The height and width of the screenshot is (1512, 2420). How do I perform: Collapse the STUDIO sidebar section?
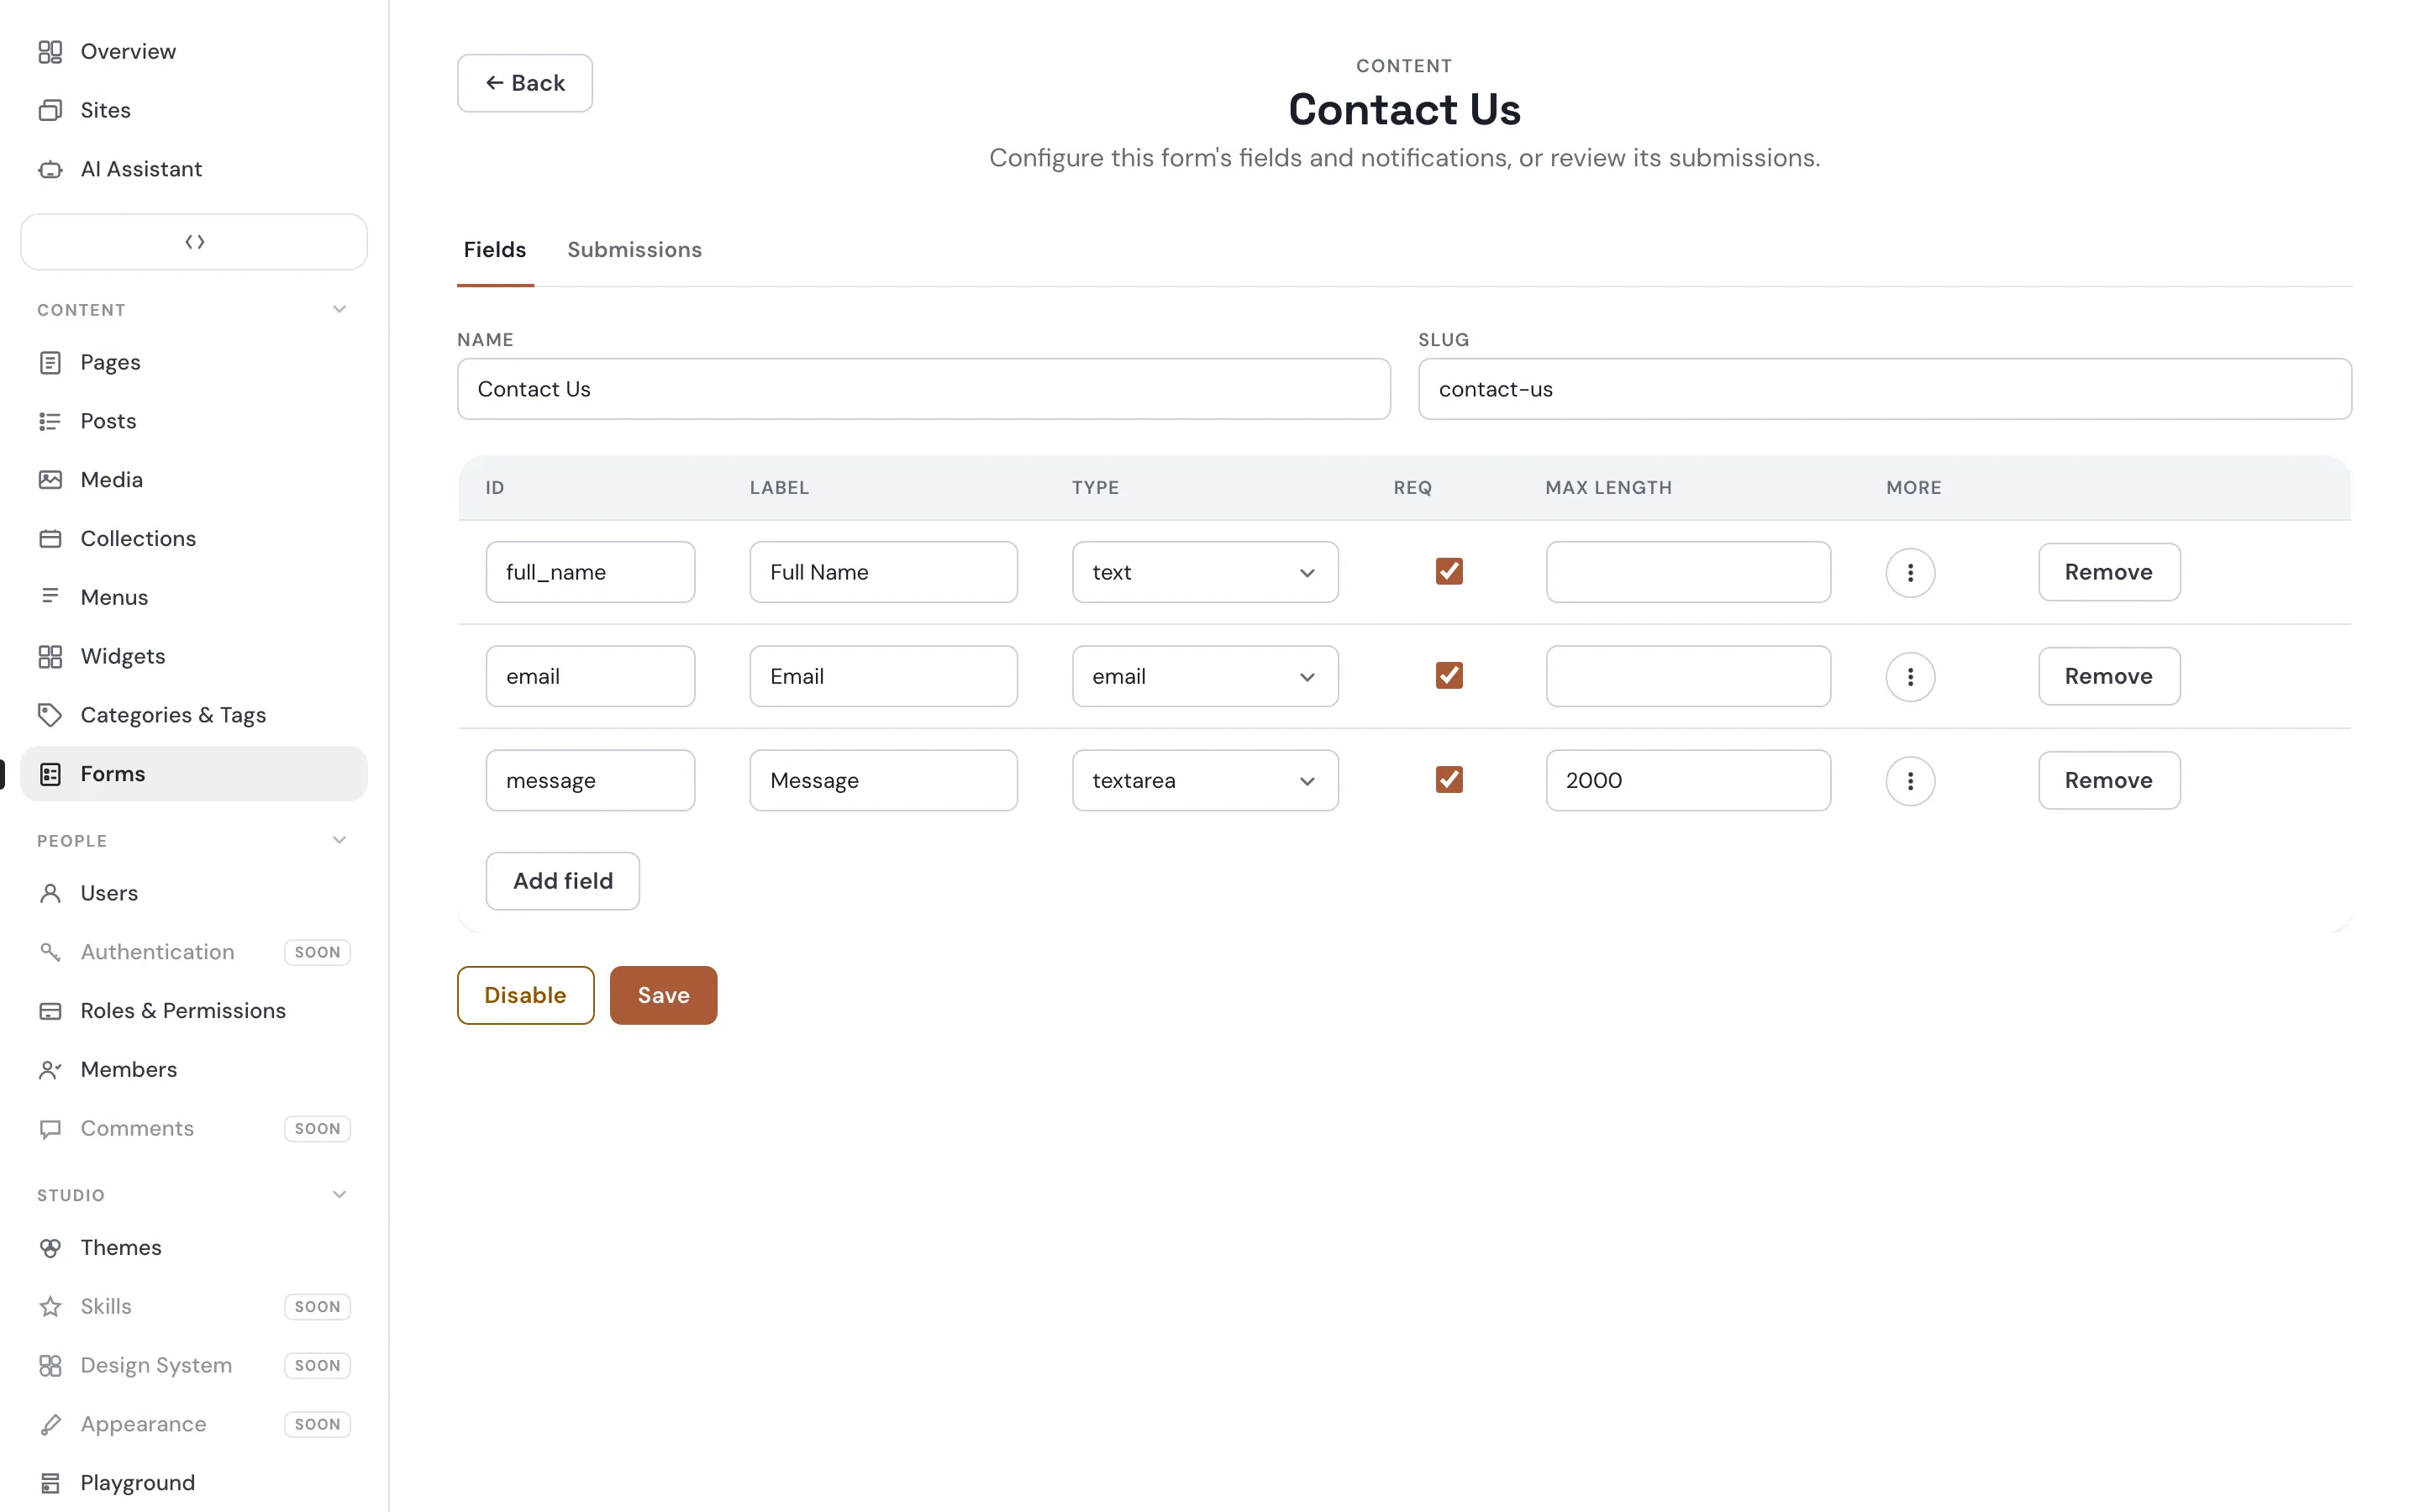coord(339,1195)
